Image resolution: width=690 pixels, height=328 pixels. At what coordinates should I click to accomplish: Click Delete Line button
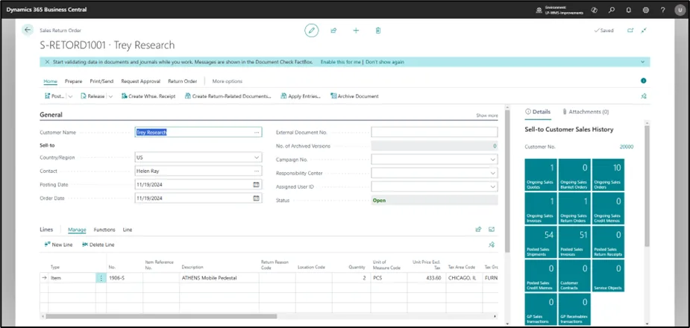[x=98, y=245]
